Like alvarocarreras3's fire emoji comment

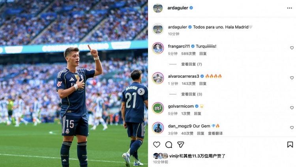tap(292, 78)
